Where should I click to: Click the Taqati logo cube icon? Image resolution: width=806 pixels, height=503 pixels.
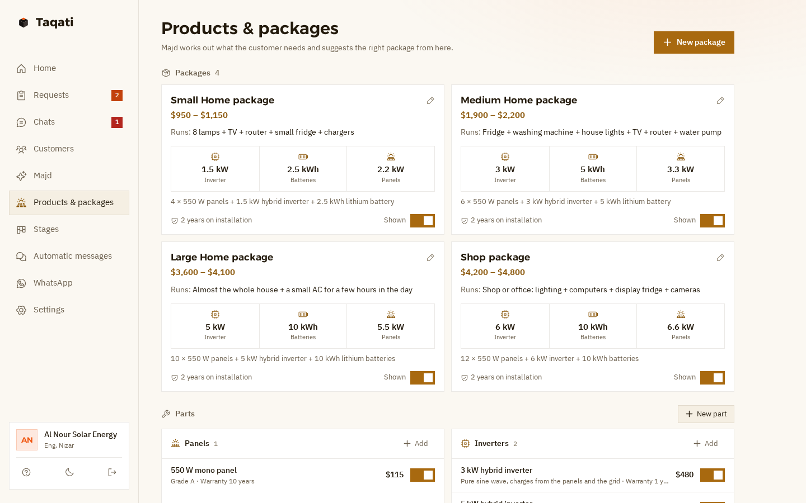click(x=24, y=22)
